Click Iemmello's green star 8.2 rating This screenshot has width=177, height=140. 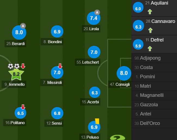coord(16,74)
